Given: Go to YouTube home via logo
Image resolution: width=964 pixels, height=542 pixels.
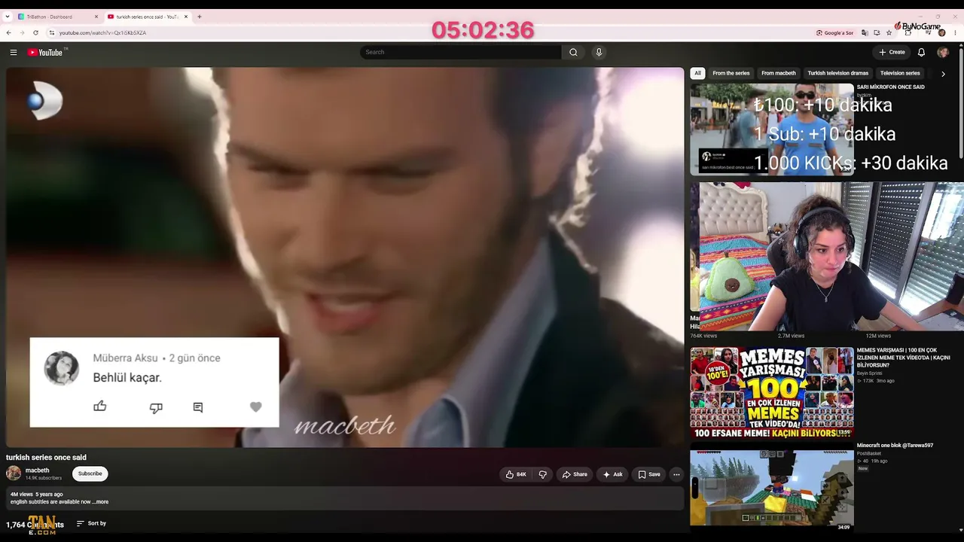Looking at the screenshot, I should tap(47, 52).
